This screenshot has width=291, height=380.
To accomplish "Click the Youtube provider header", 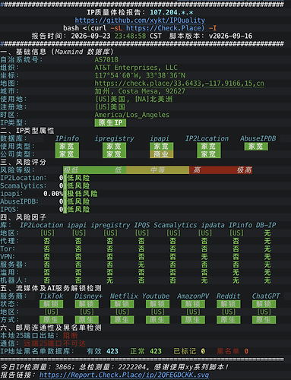I will click(156, 296).
